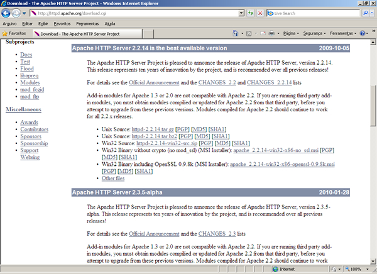Download apache_2.2.14-win32-x86-no_ssl.msi

pos(276,150)
